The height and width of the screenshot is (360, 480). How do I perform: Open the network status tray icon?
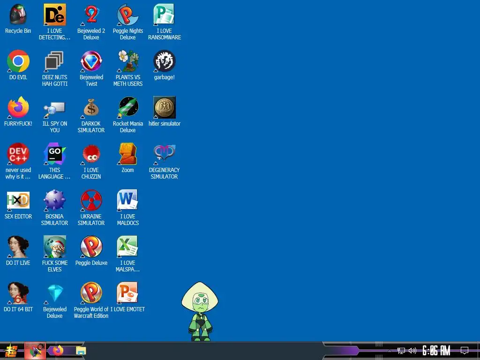tap(401, 351)
